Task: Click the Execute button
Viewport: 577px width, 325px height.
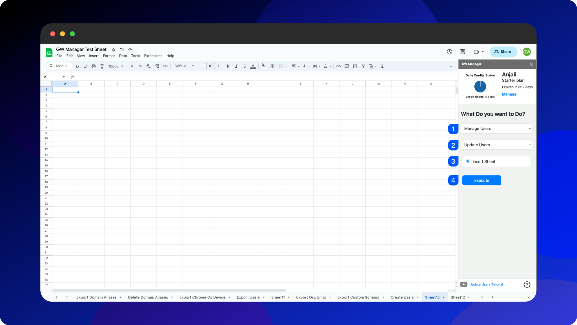Action: tap(481, 180)
